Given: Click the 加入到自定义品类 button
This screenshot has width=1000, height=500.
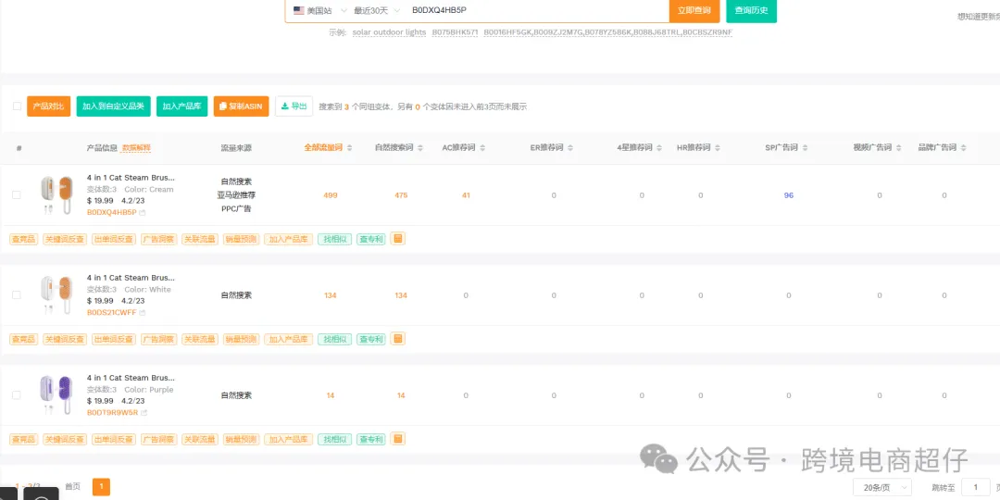Looking at the screenshot, I should [114, 106].
